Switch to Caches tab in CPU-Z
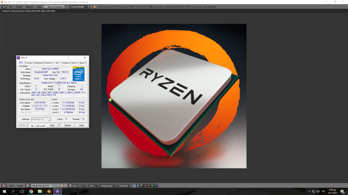The width and height of the screenshot is (348, 195). pyautogui.click(x=29, y=63)
